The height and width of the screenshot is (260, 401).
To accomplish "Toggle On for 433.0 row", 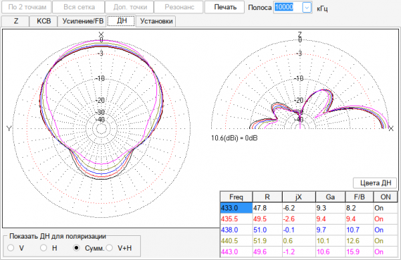I will tap(386, 208).
